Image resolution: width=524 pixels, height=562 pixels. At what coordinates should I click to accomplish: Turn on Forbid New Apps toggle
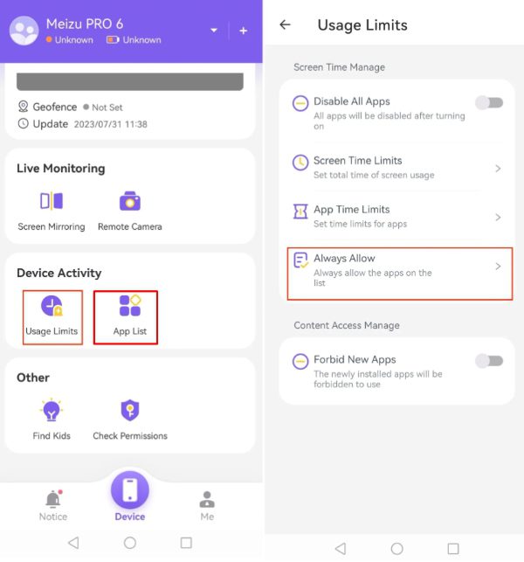point(489,361)
